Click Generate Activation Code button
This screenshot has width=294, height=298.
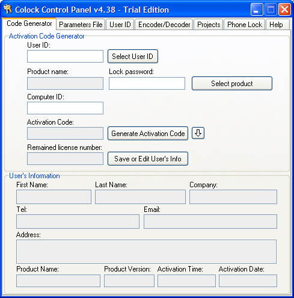148,133
